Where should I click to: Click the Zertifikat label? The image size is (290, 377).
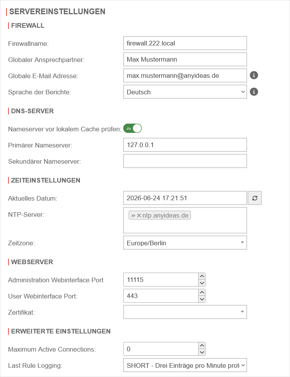coord(22,312)
